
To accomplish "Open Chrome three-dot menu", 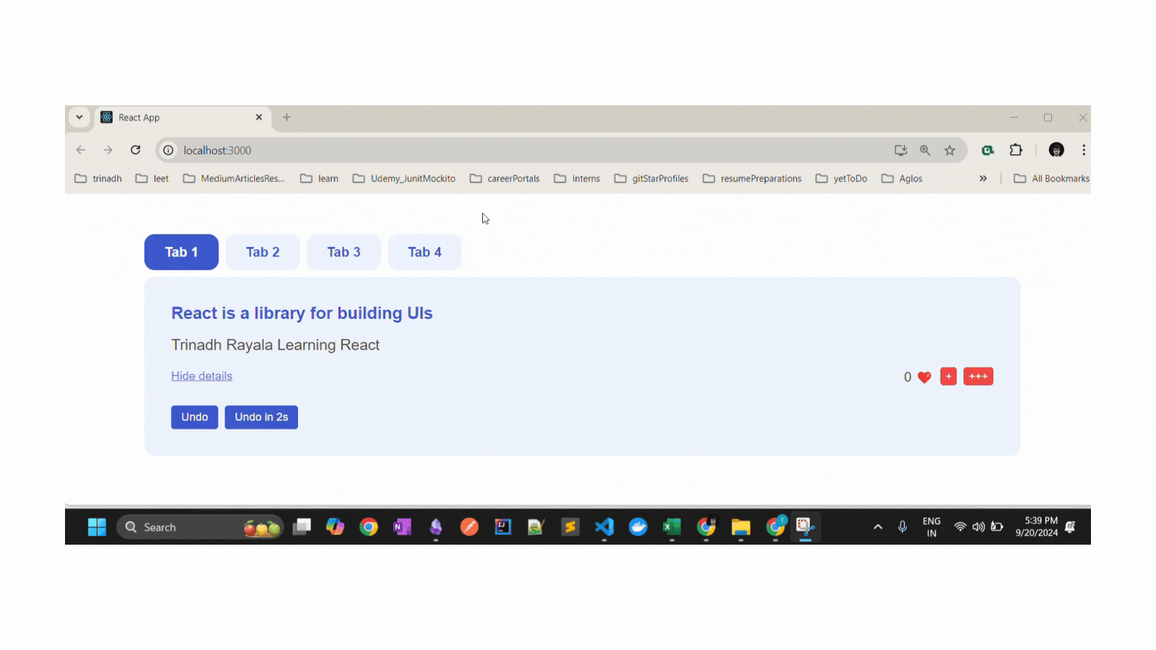I will pos(1083,150).
